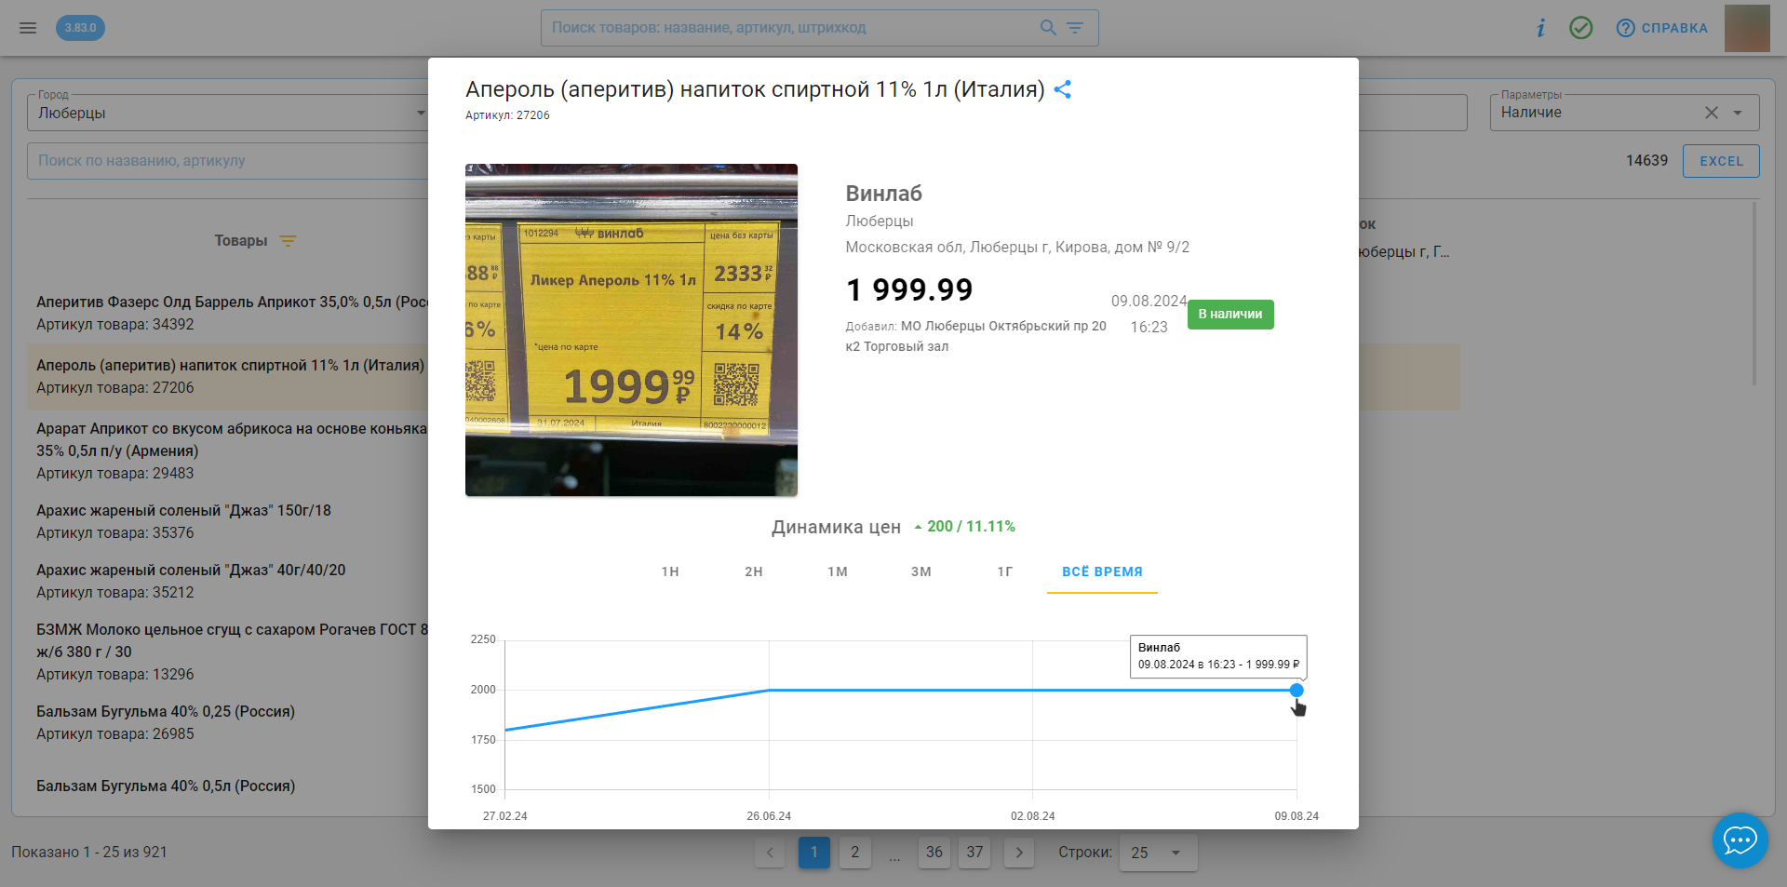
Task: Open search filter options icon in top bar
Action: click(1075, 28)
